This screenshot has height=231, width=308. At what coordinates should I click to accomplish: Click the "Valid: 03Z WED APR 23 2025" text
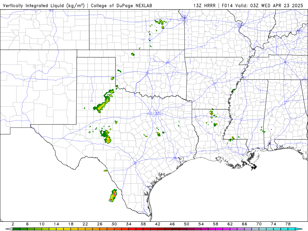point(269,5)
